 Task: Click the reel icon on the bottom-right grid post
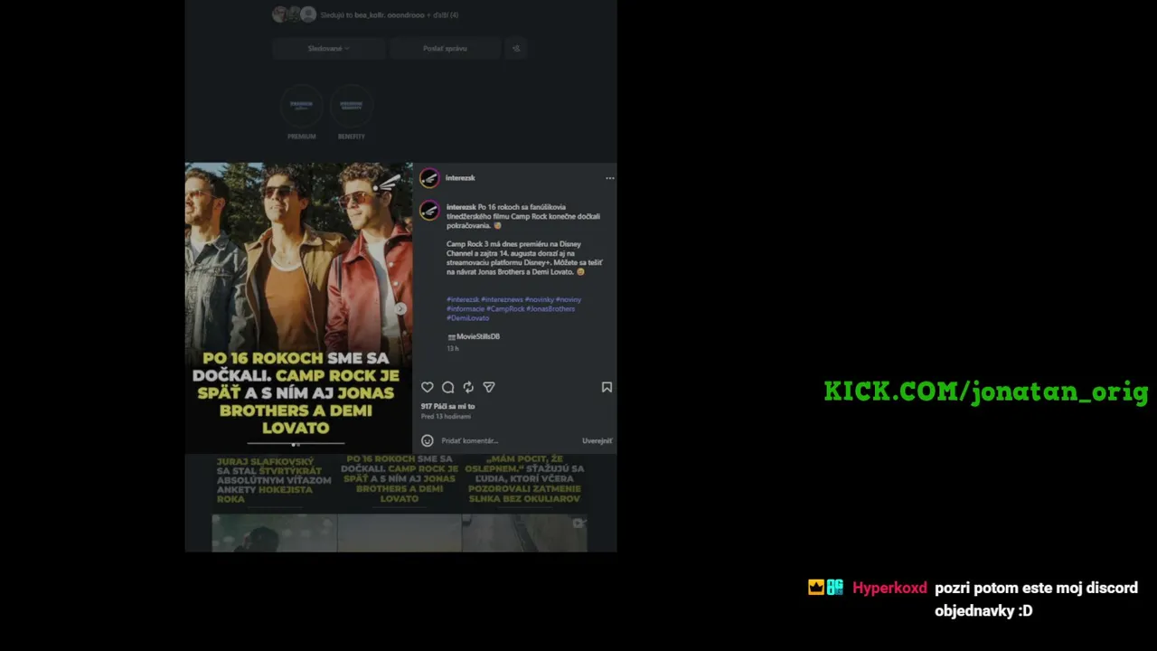point(578,523)
